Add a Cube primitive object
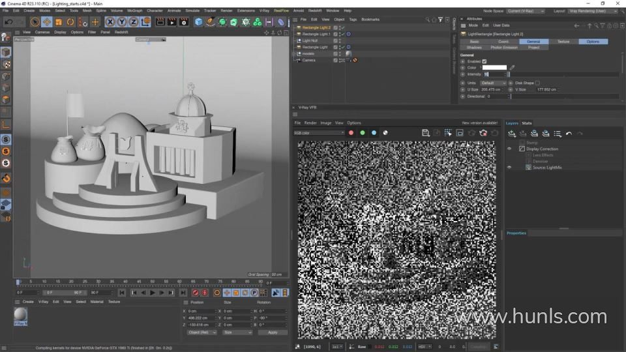The height and width of the screenshot is (352, 626). (x=198, y=22)
